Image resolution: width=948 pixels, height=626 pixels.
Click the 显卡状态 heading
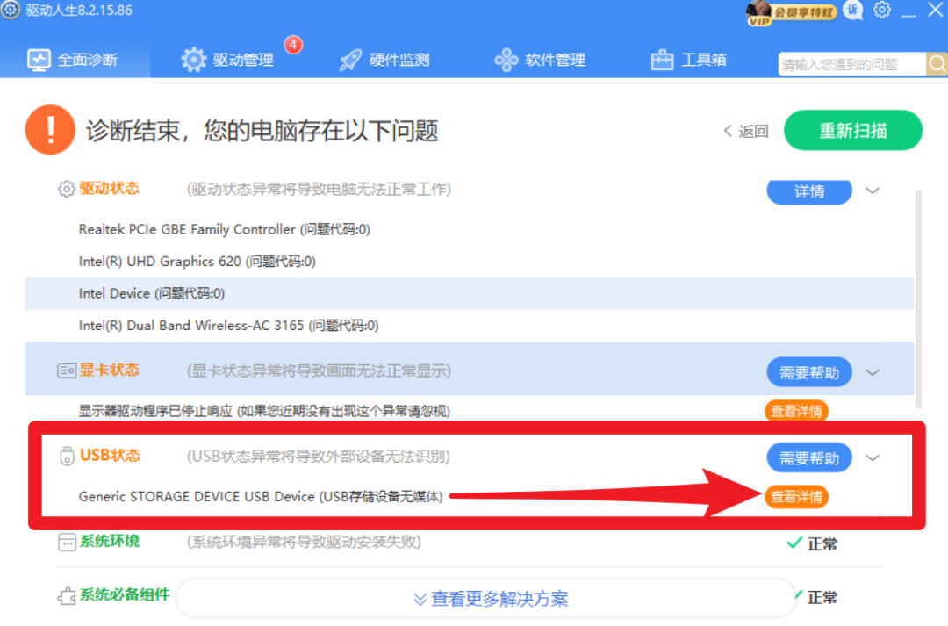click(110, 371)
